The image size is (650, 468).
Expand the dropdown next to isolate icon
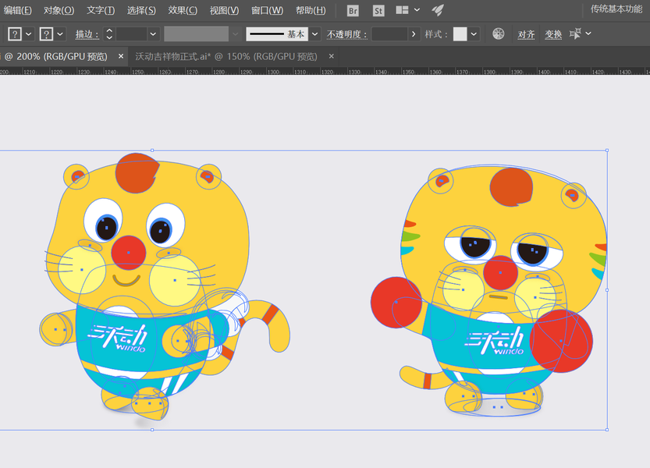pos(588,34)
